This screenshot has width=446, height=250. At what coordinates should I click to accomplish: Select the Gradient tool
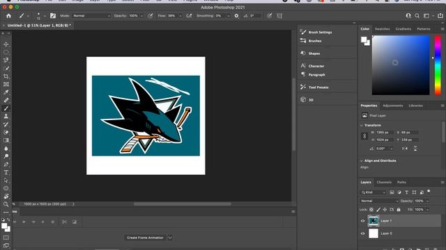6,140
